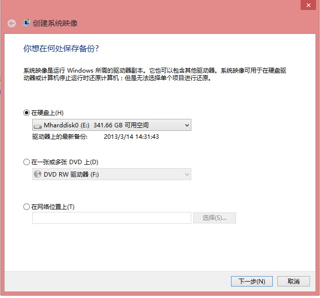Expand the DVD RW 驱动器 (F:) dropdown
Screen dimensions: 320x298
pyautogui.click(x=112, y=174)
